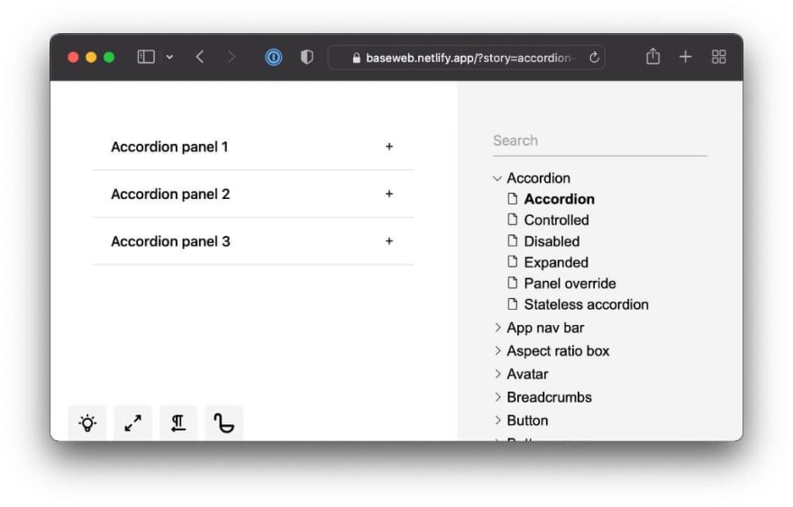Expand Accordion panel 1 plus toggle
This screenshot has height=507, width=793.
coord(389,147)
